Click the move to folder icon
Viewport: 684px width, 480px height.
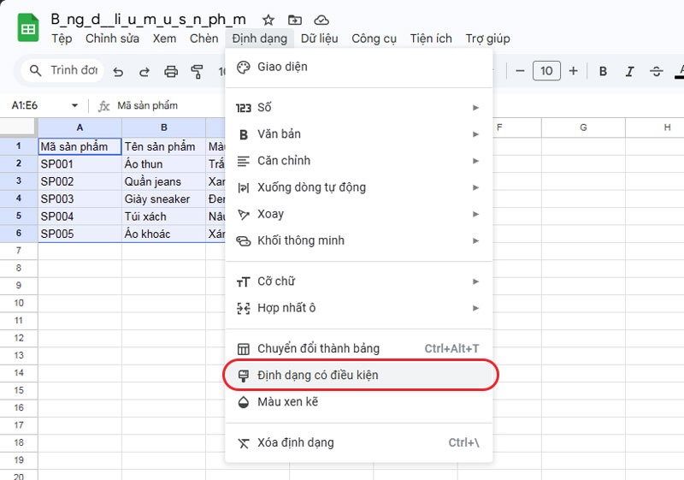pos(295,20)
